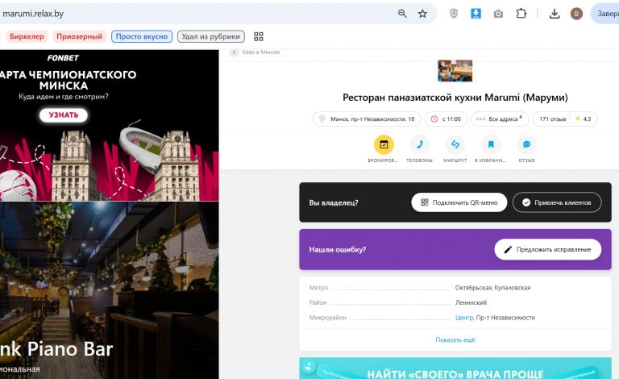This screenshot has width=619, height=379.
Task: Click the Телефоны phone icon
Action: pos(420,145)
